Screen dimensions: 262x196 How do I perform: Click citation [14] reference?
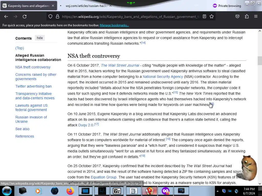[143, 43]
